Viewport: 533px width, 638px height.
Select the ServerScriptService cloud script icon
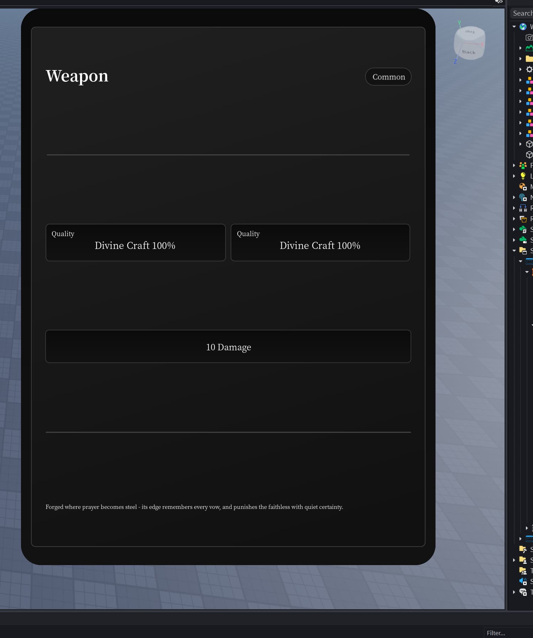[523, 229]
